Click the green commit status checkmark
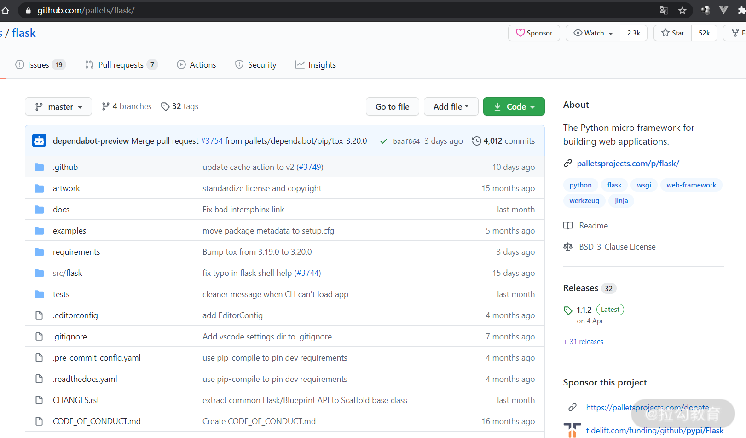The height and width of the screenshot is (438, 746). [384, 141]
